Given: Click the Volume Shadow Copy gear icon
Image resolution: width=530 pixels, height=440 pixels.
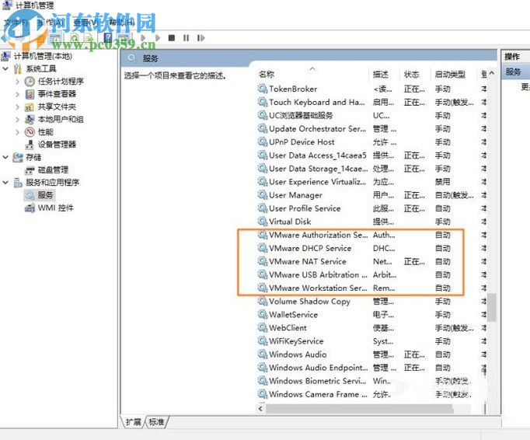Looking at the screenshot, I should (263, 302).
